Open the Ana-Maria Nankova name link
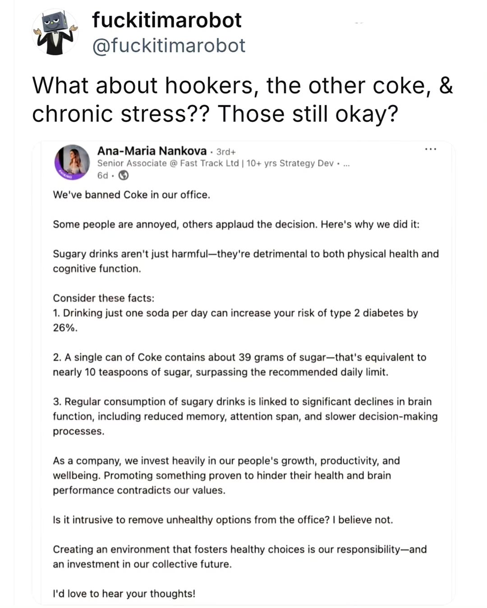 tap(152, 151)
